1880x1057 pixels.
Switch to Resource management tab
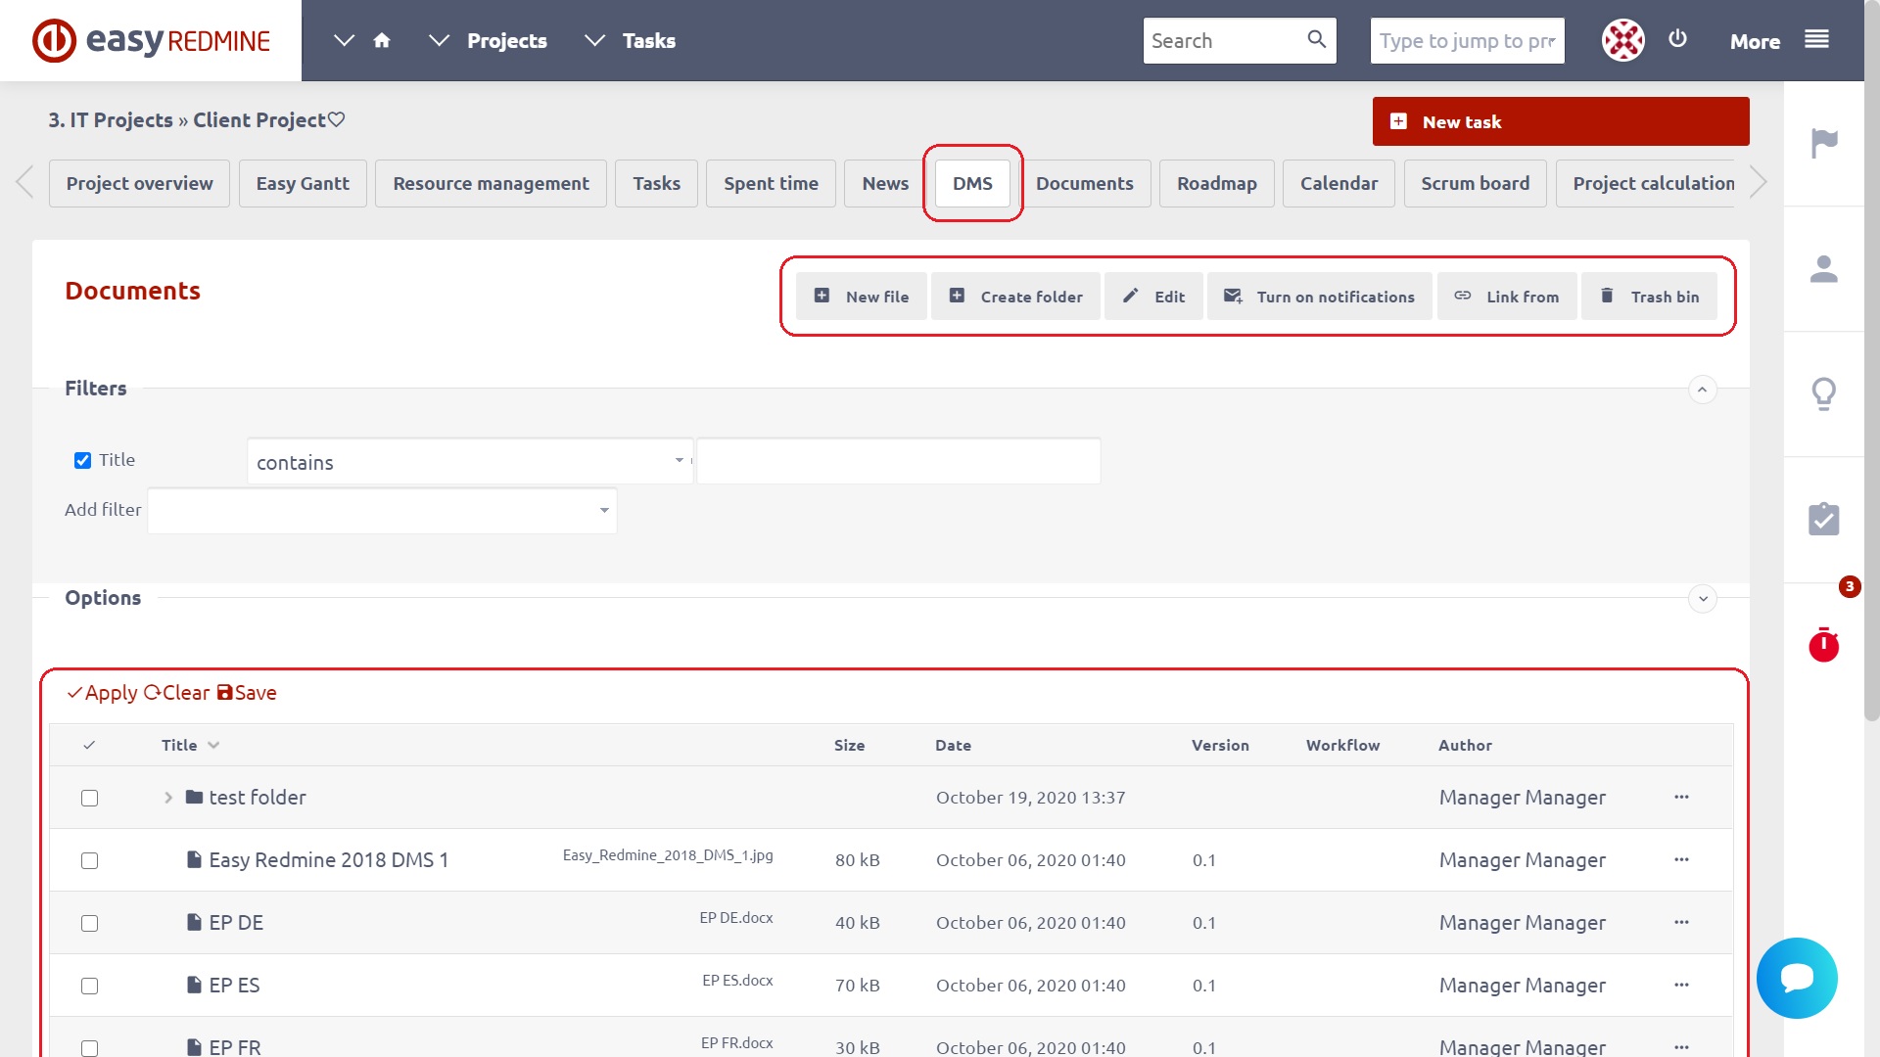[x=491, y=183]
